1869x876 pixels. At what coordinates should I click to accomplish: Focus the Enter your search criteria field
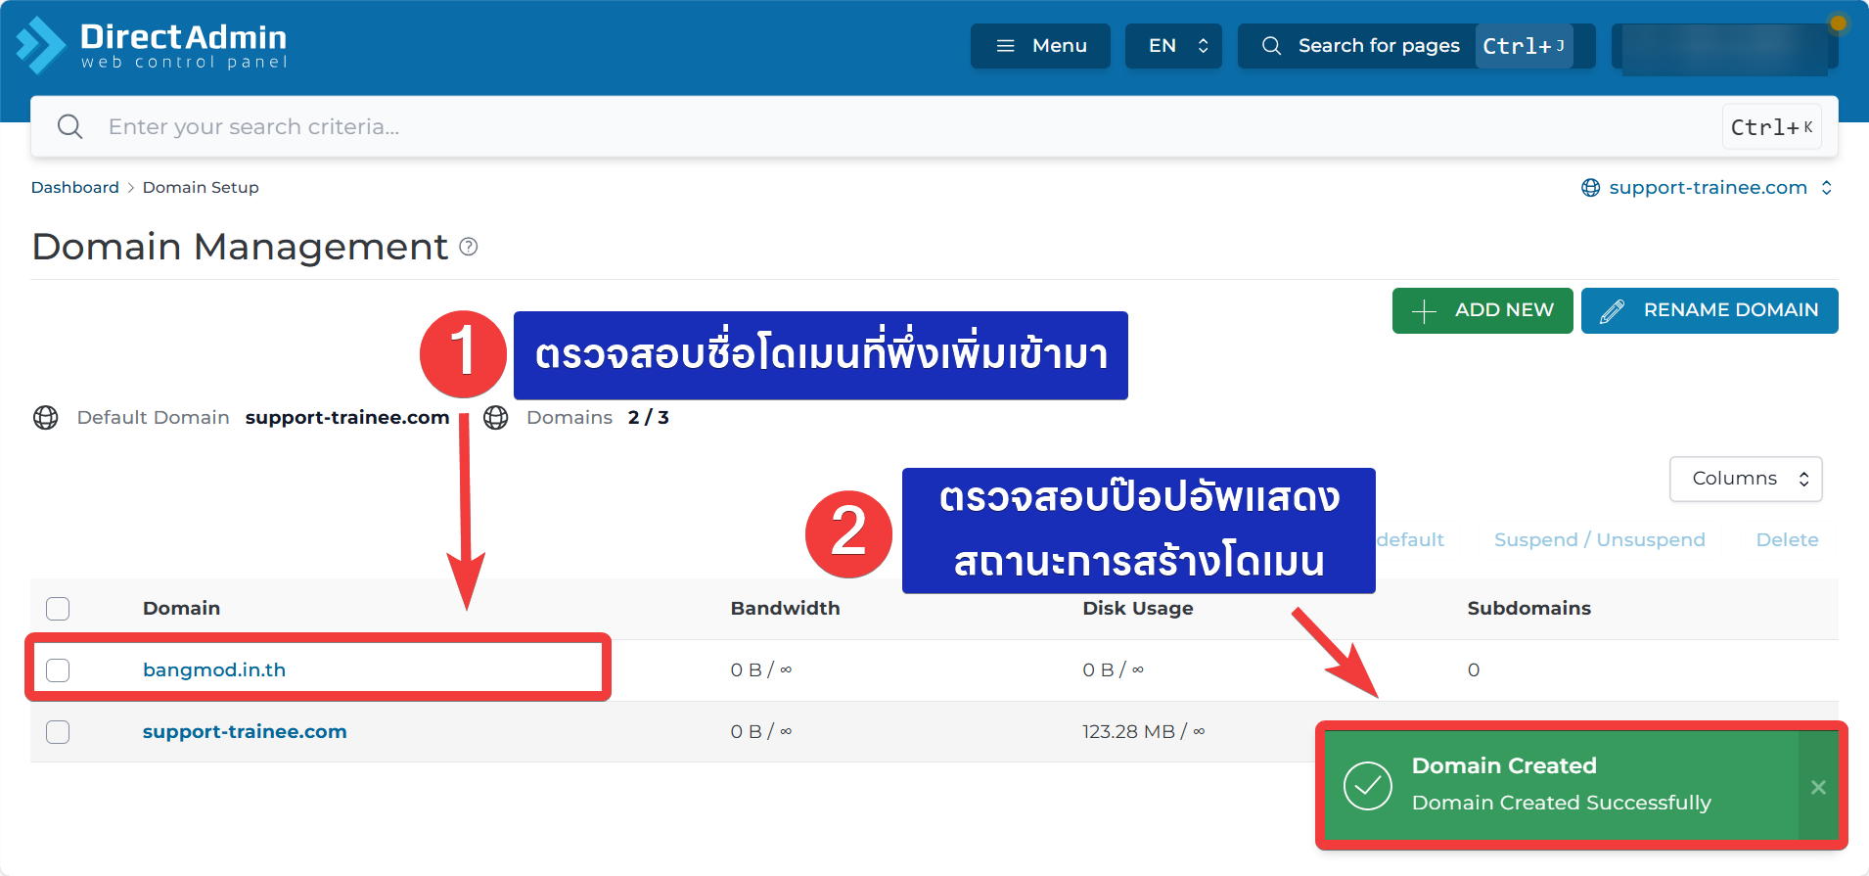click(881, 127)
